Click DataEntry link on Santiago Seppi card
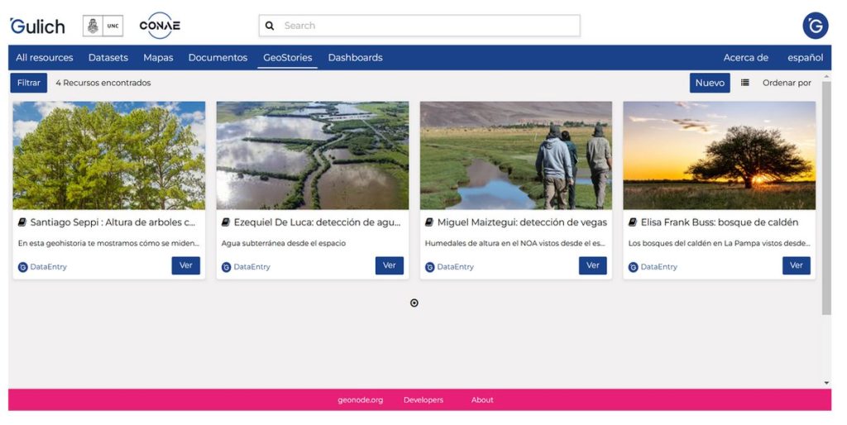 pos(49,267)
